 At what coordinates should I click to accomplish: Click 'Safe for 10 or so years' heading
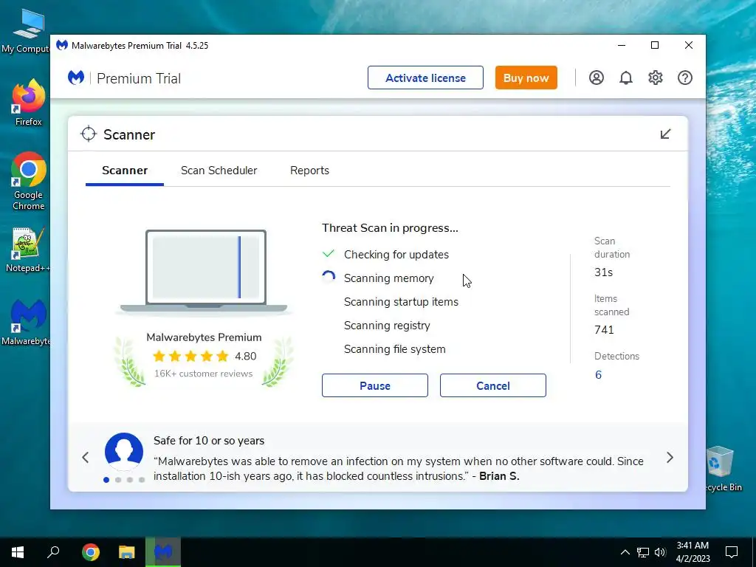pyautogui.click(x=209, y=441)
